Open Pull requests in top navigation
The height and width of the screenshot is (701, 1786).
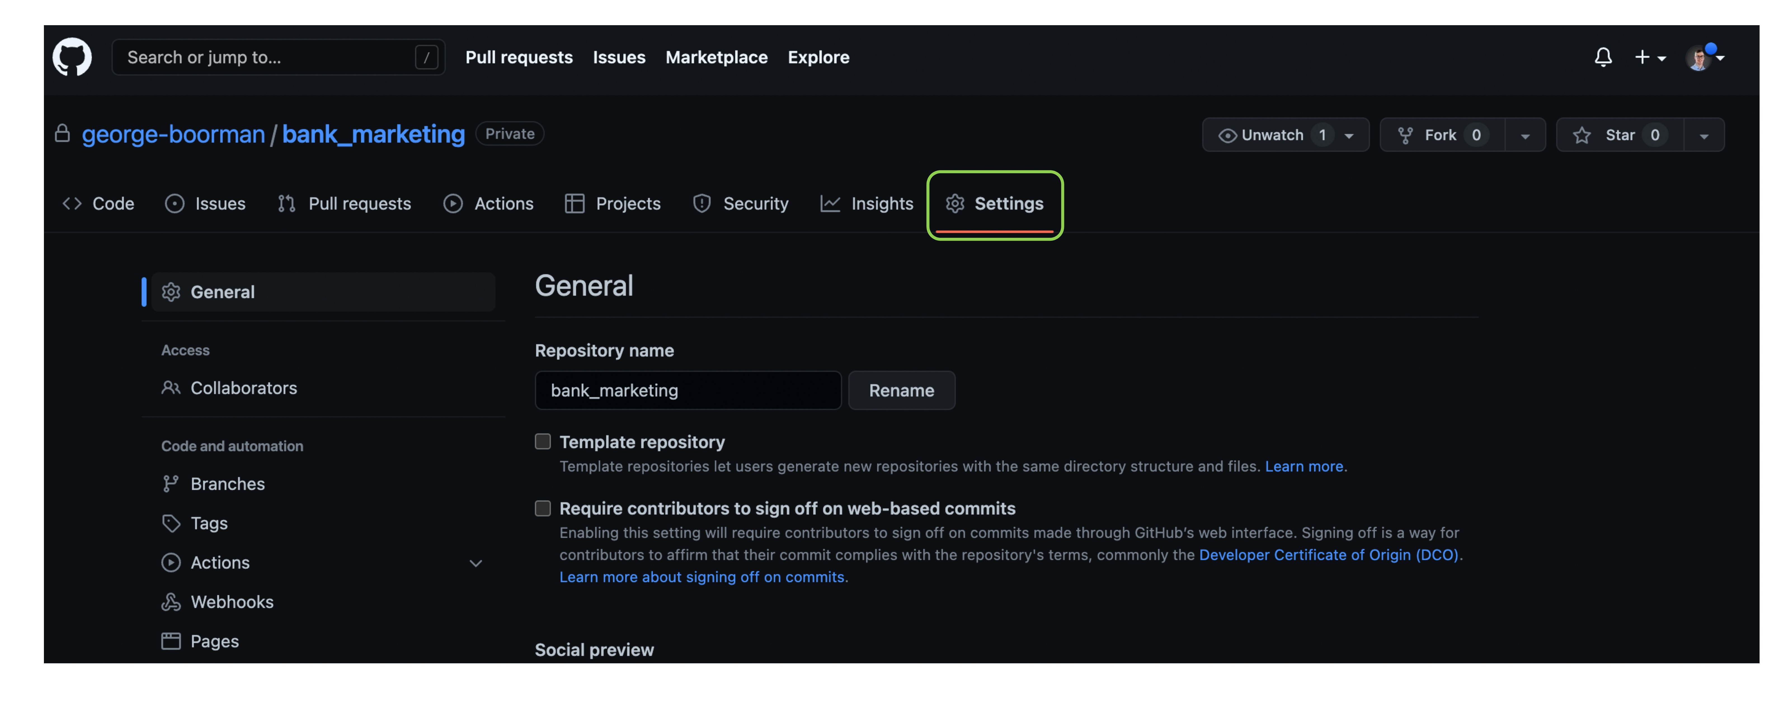tap(519, 58)
